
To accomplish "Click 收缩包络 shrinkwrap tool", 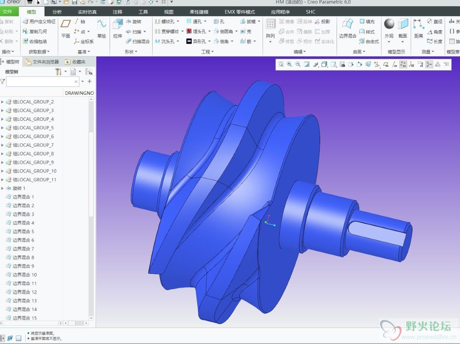I will coord(35,41).
